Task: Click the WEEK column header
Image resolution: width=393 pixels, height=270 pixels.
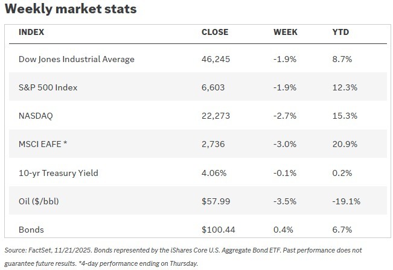Action: coord(286,32)
